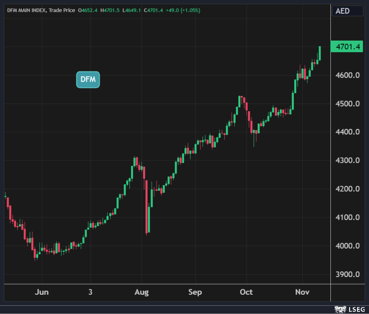Select the DFM label badge on the chart

pos(88,80)
